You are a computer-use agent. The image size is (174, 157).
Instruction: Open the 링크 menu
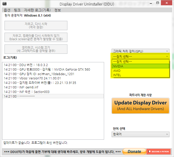[17, 10]
